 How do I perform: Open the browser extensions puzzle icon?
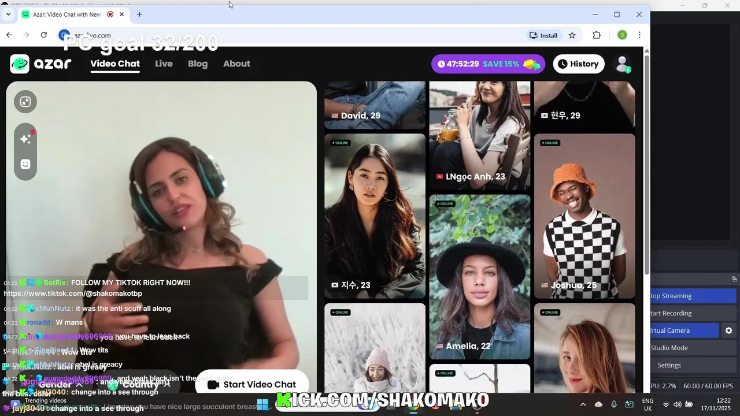[x=597, y=35]
